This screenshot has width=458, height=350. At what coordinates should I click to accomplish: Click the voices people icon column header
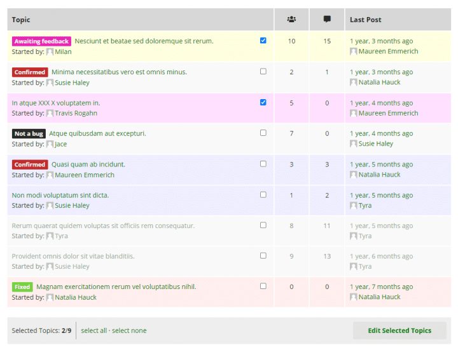(291, 19)
